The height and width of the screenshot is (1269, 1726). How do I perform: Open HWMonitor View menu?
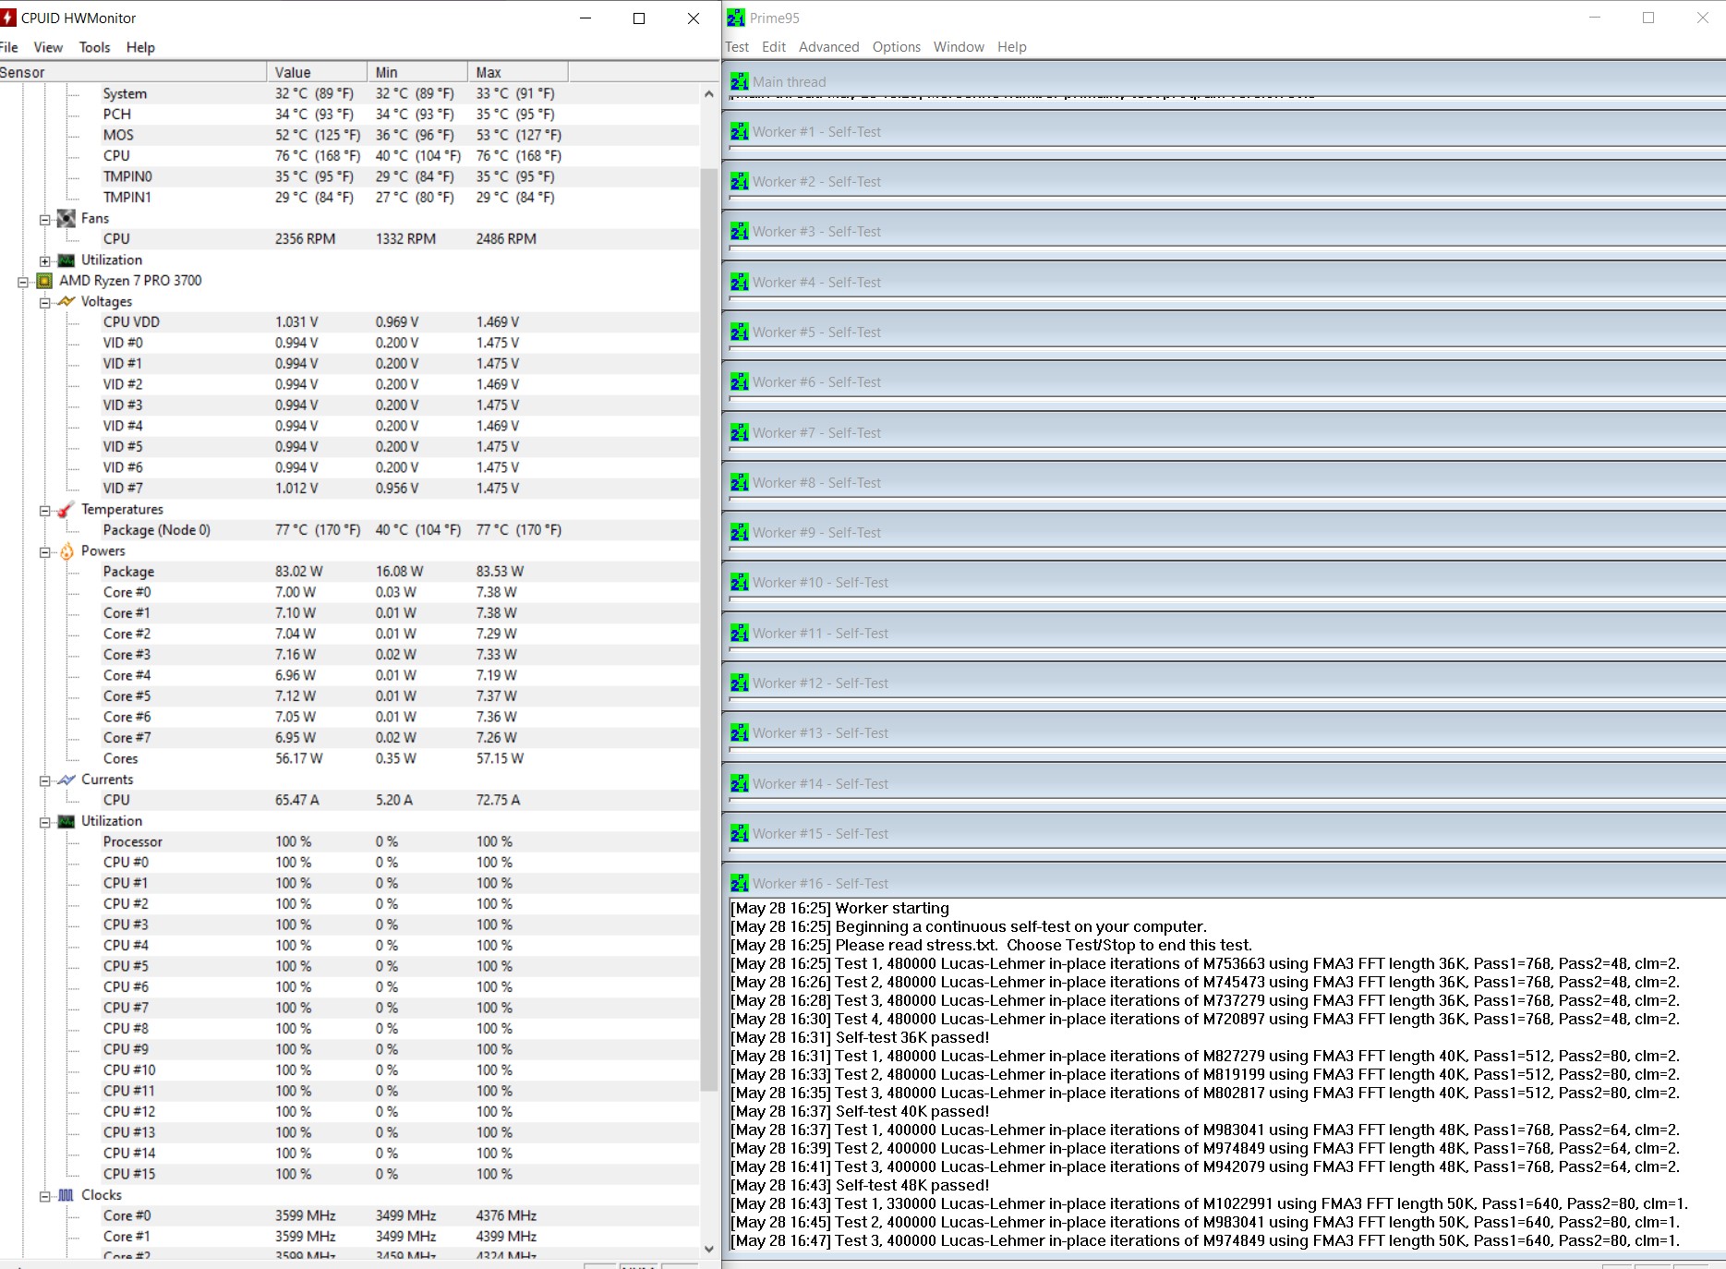[48, 47]
